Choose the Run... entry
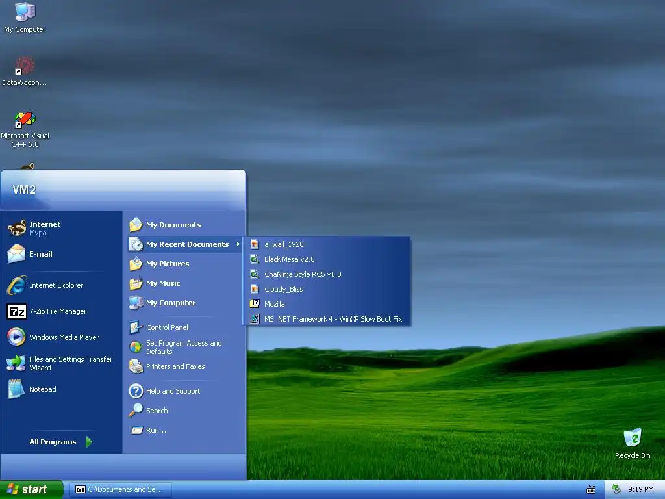 156,430
